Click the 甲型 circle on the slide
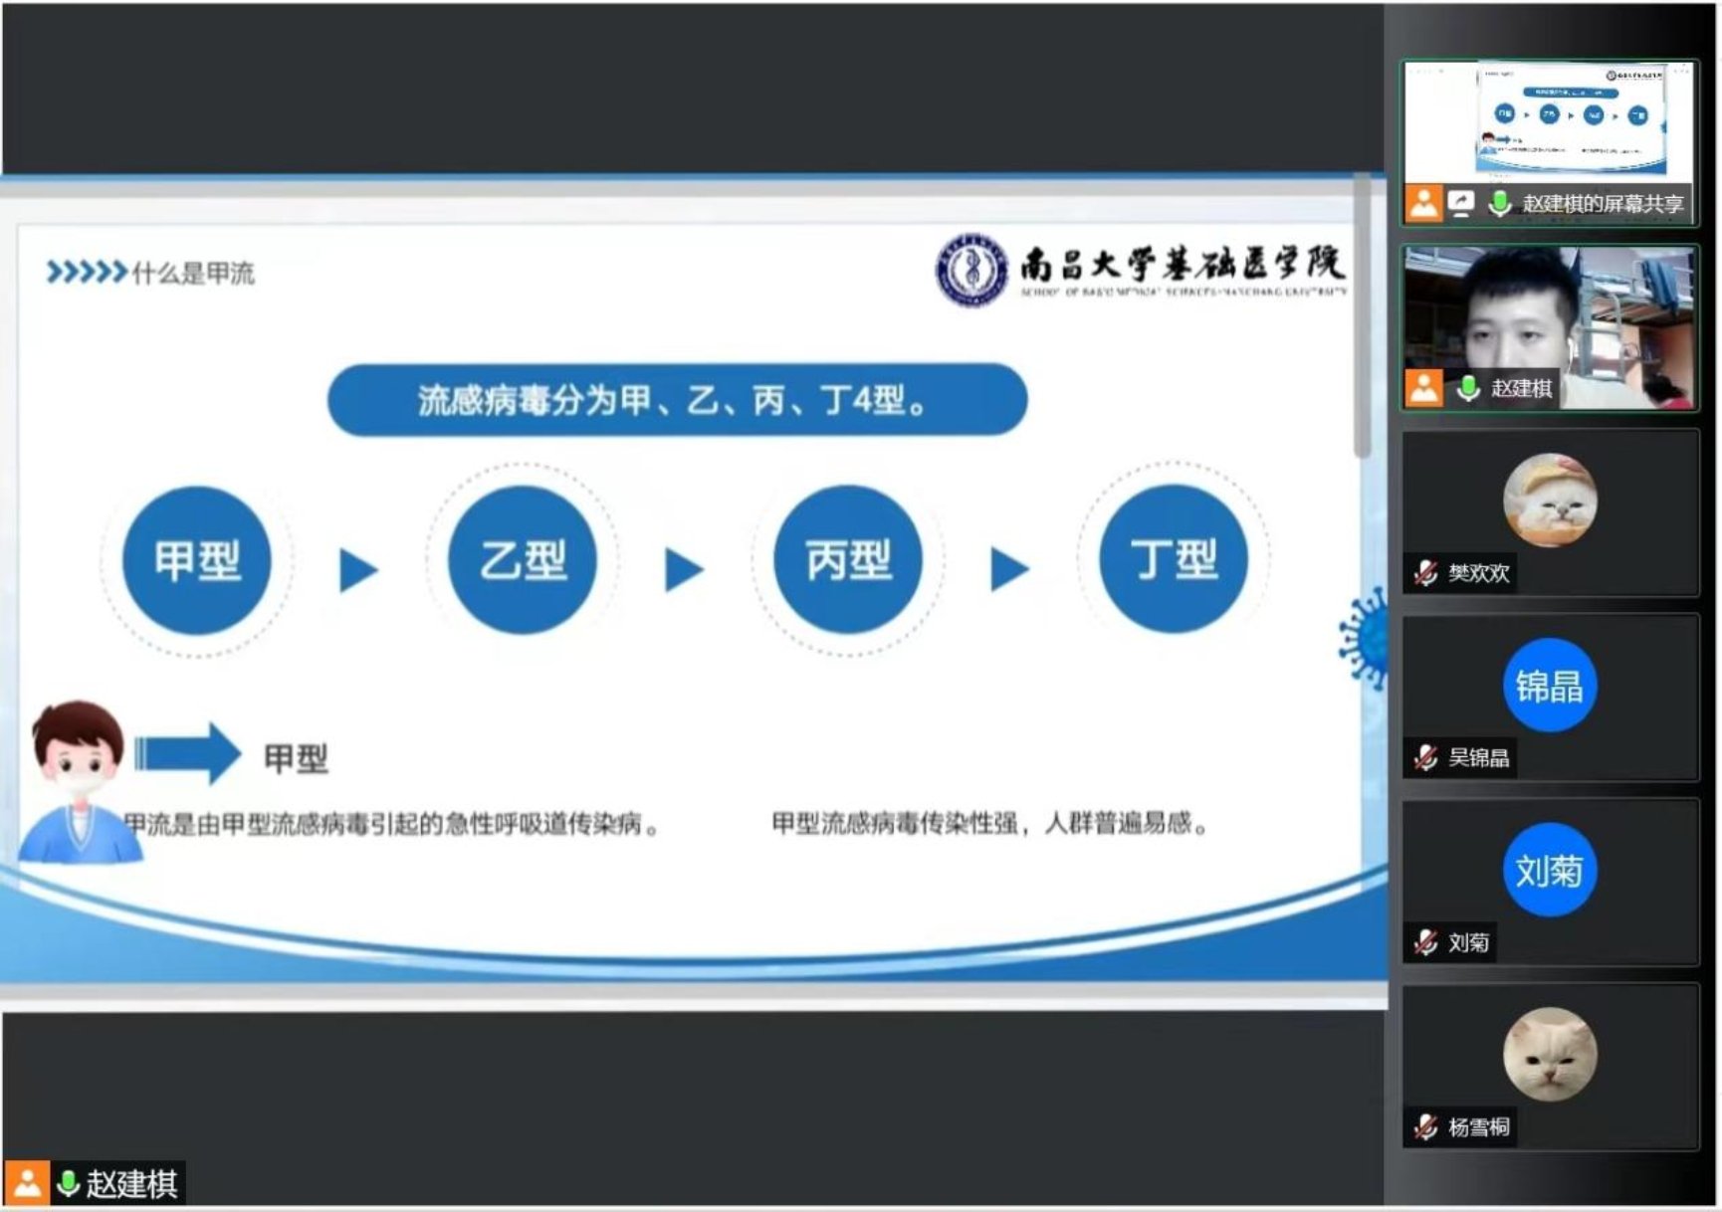Screen dimensions: 1722x1212 (x=196, y=560)
